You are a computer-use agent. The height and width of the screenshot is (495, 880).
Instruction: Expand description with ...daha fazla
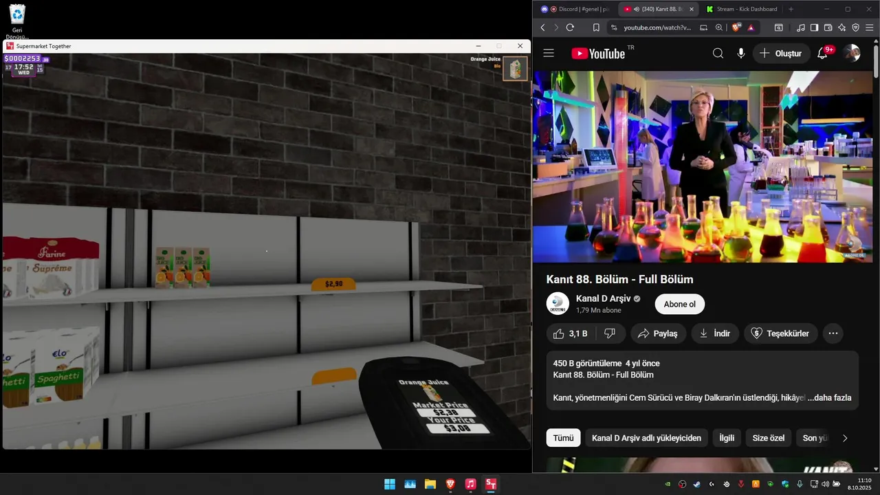[x=829, y=398]
